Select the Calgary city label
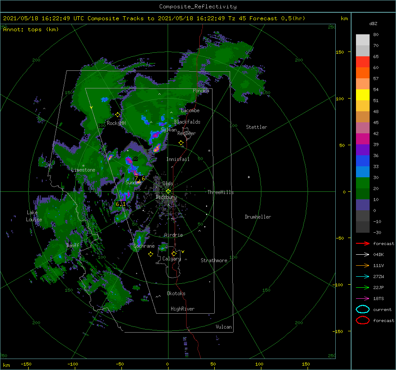Viewport: 396px width, 370px height. (172, 259)
